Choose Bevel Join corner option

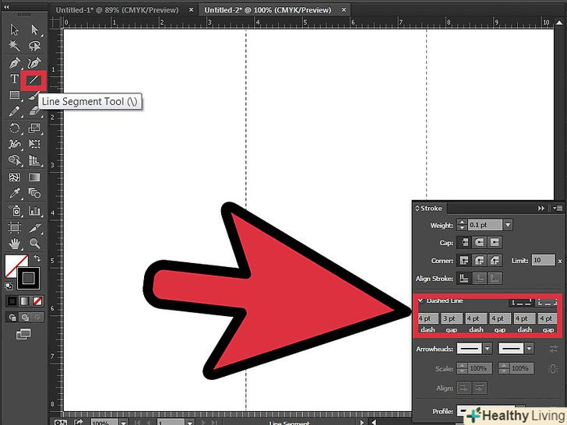pyautogui.click(x=495, y=260)
